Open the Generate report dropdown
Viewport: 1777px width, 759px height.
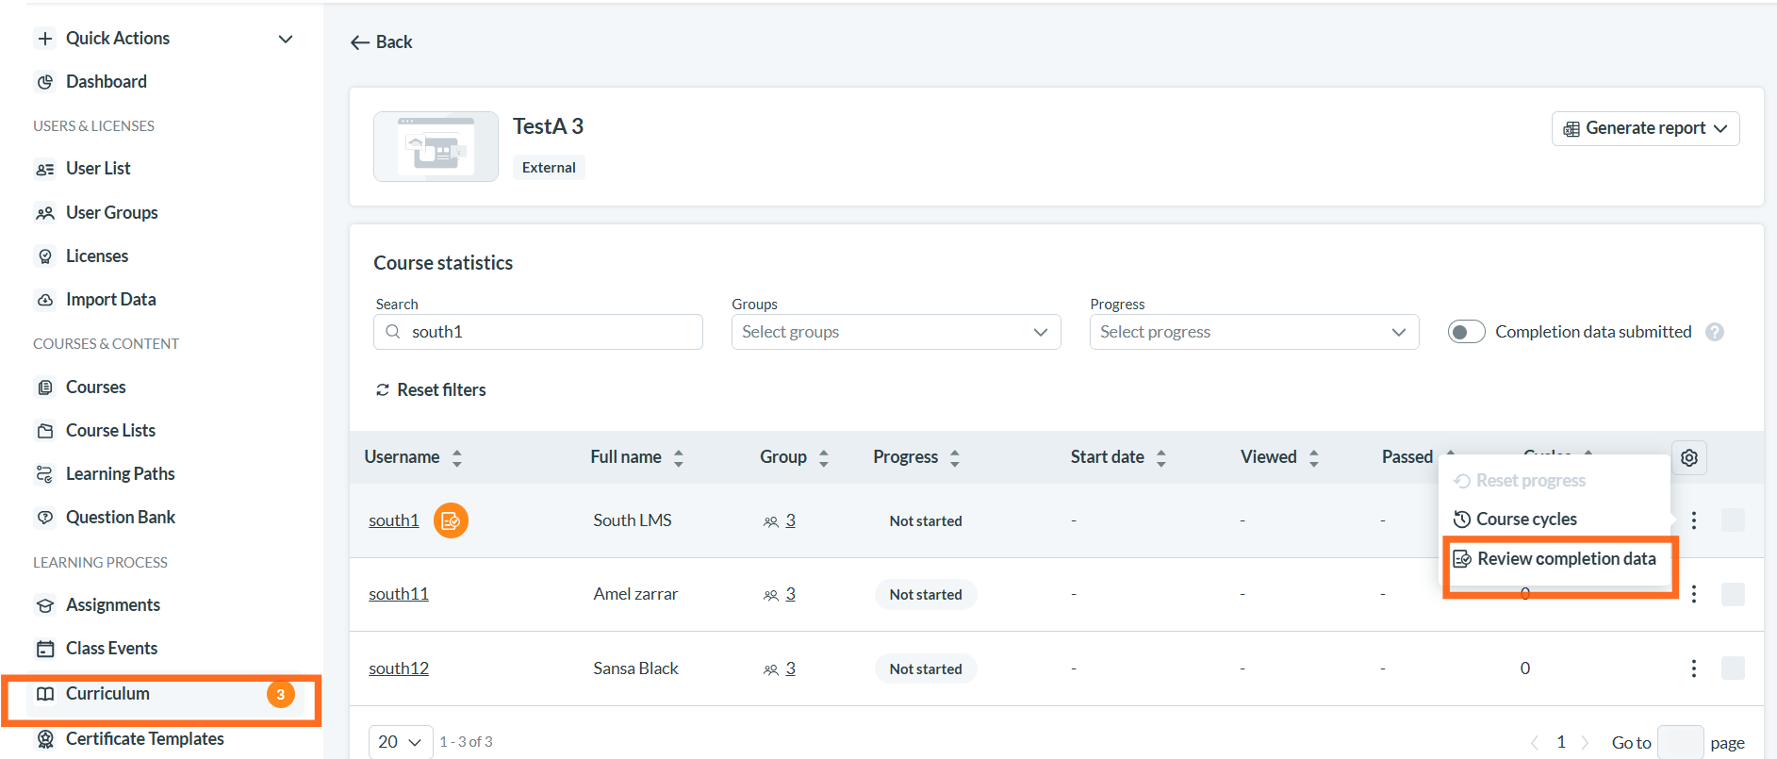[1645, 128]
